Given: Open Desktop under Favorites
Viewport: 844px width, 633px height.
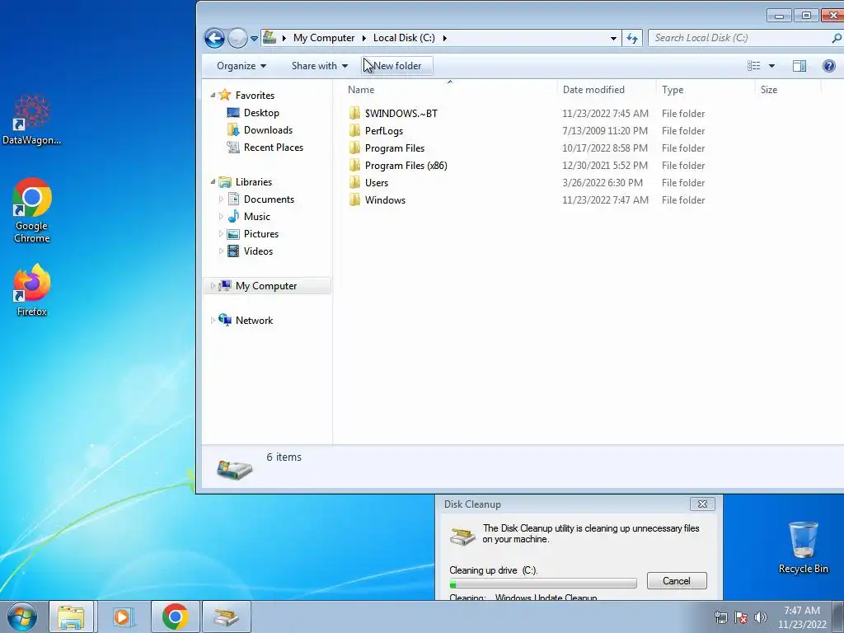Looking at the screenshot, I should coord(261,112).
